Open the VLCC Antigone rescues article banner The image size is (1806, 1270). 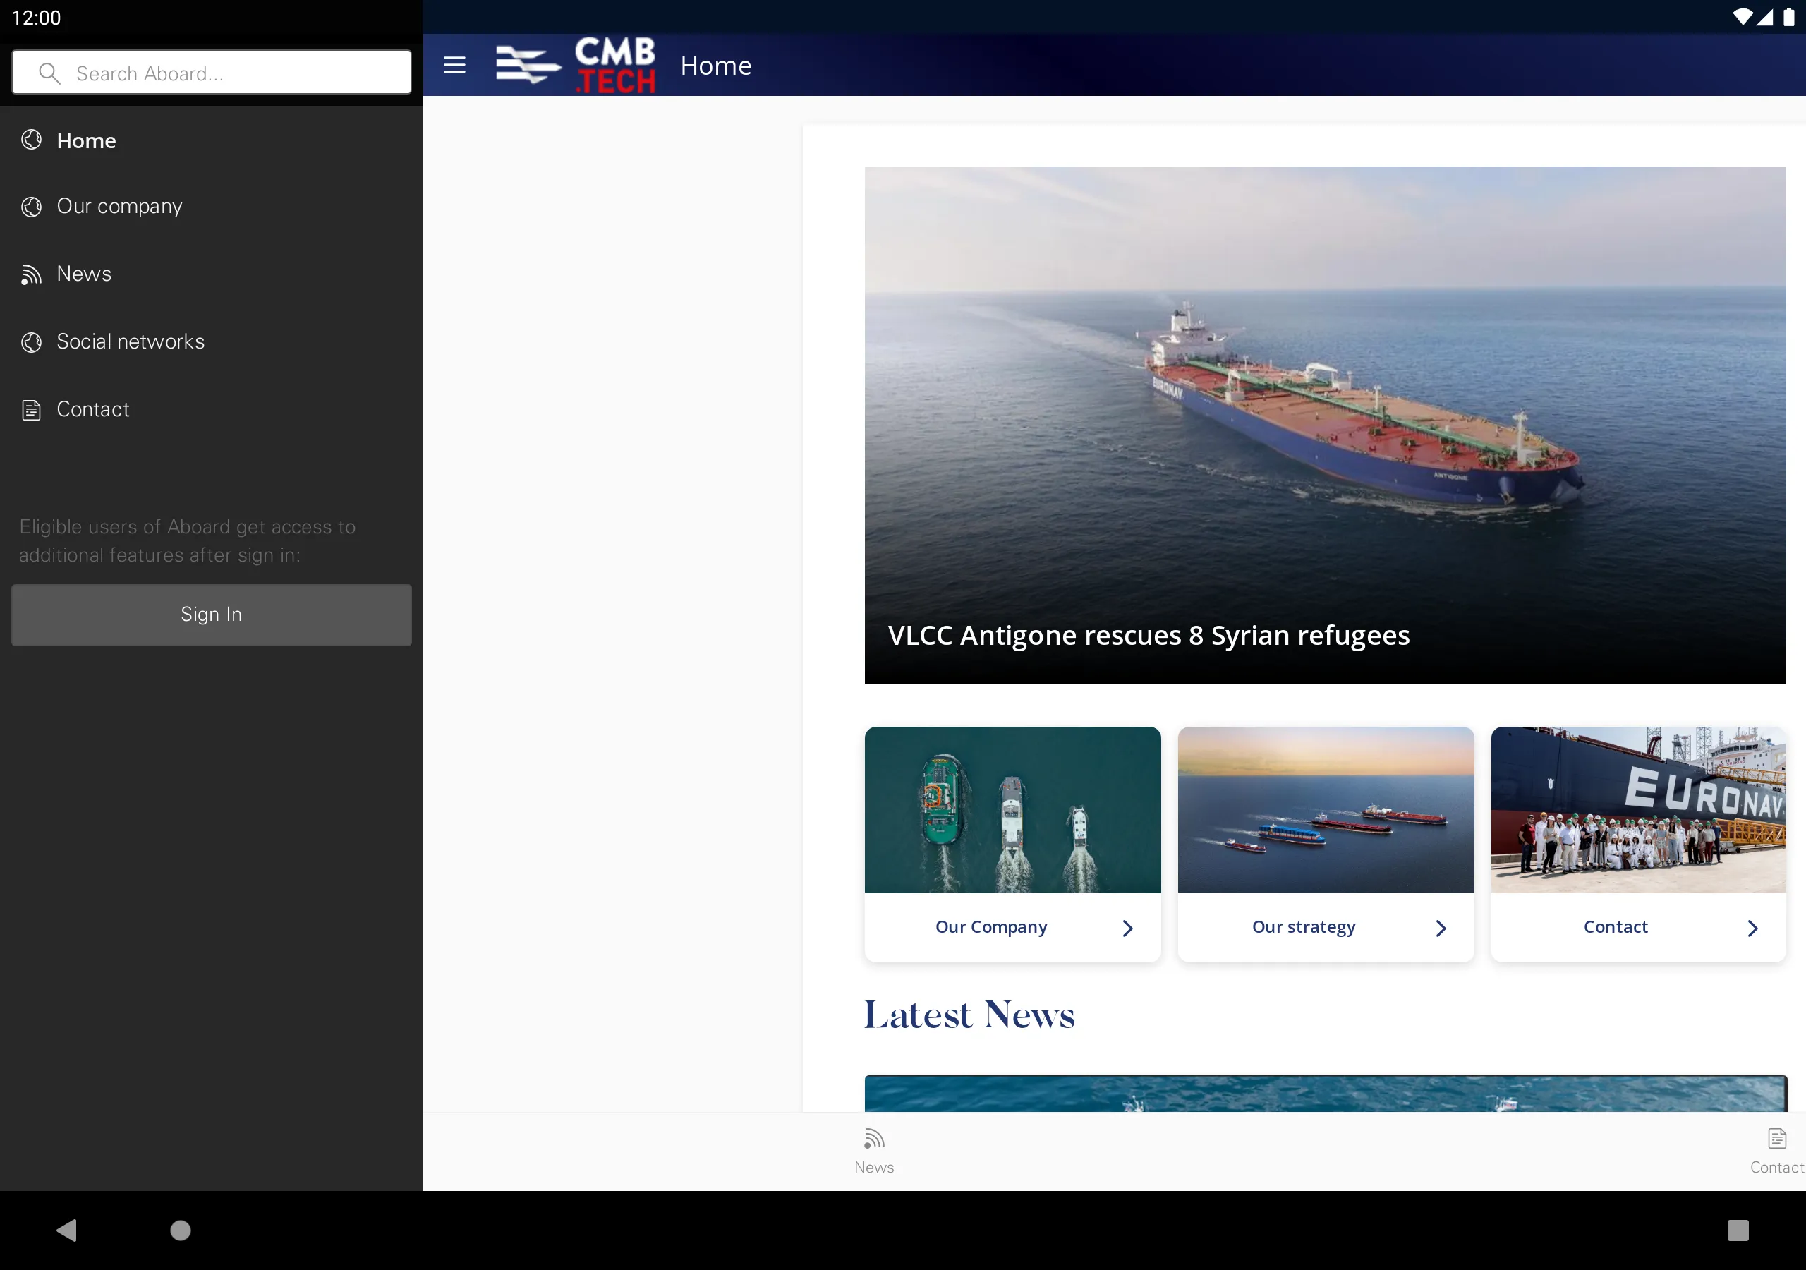click(1325, 425)
